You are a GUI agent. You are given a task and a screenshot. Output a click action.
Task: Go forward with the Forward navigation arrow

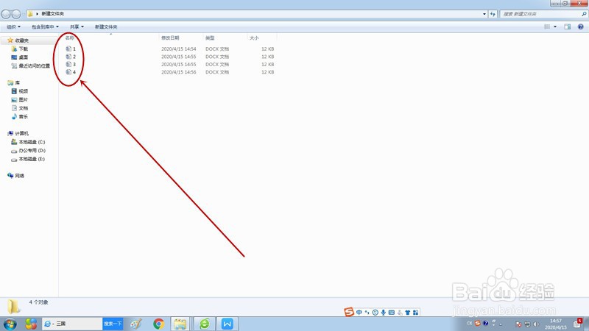coord(16,14)
